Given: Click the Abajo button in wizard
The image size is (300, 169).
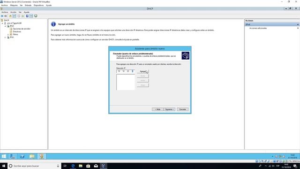Looking at the screenshot, I should (142, 85).
